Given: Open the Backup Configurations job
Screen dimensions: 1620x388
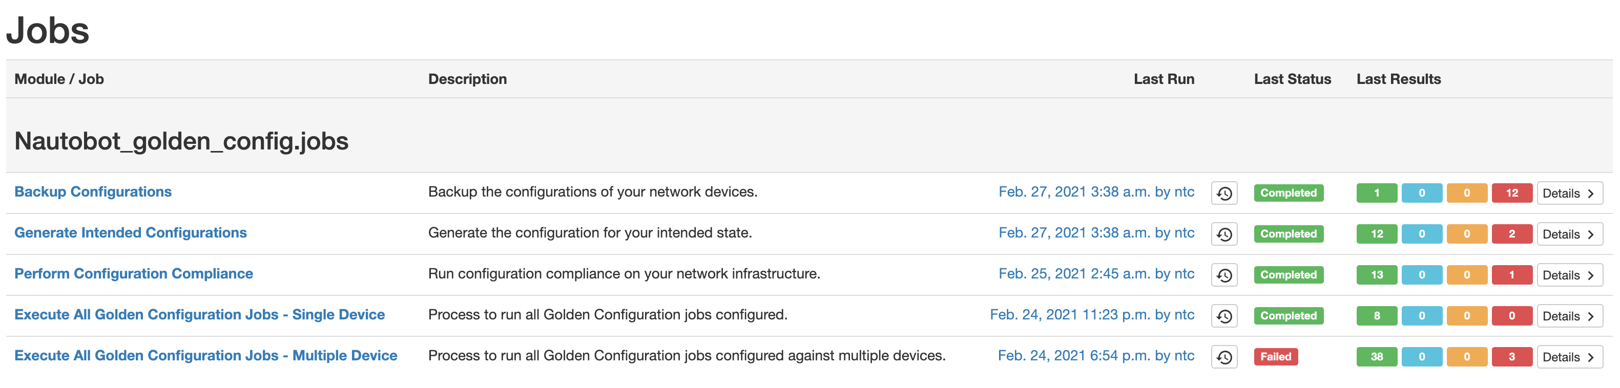Looking at the screenshot, I should 92,191.
